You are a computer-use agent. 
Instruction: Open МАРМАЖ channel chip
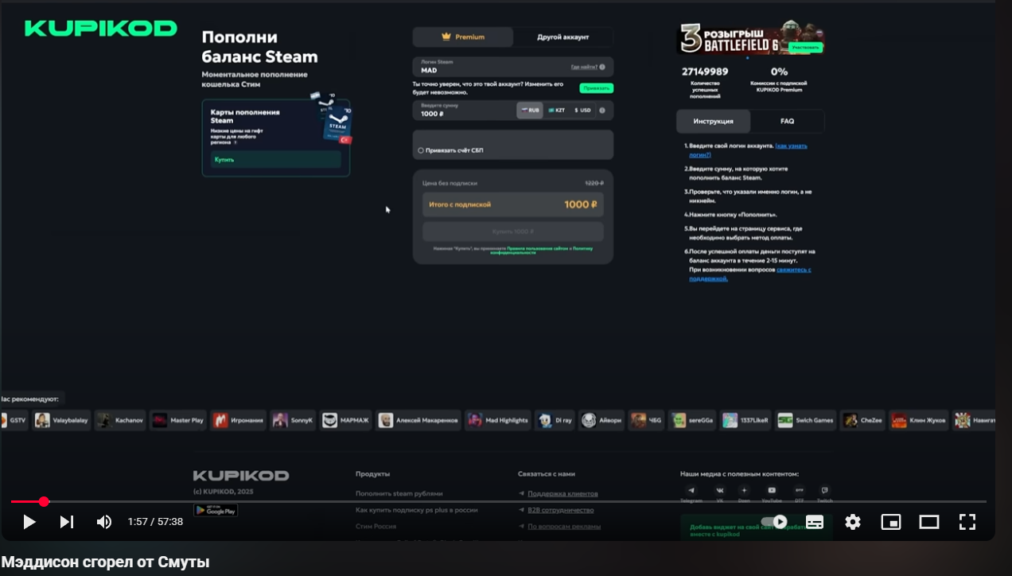click(346, 420)
